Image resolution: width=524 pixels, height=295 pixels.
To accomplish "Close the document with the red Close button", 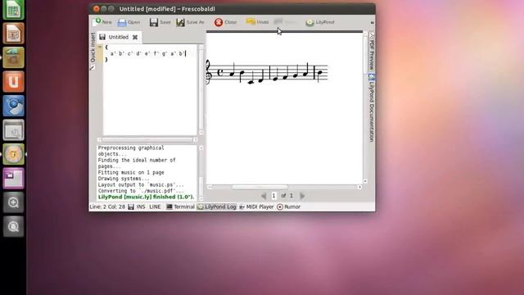I will [x=226, y=22].
